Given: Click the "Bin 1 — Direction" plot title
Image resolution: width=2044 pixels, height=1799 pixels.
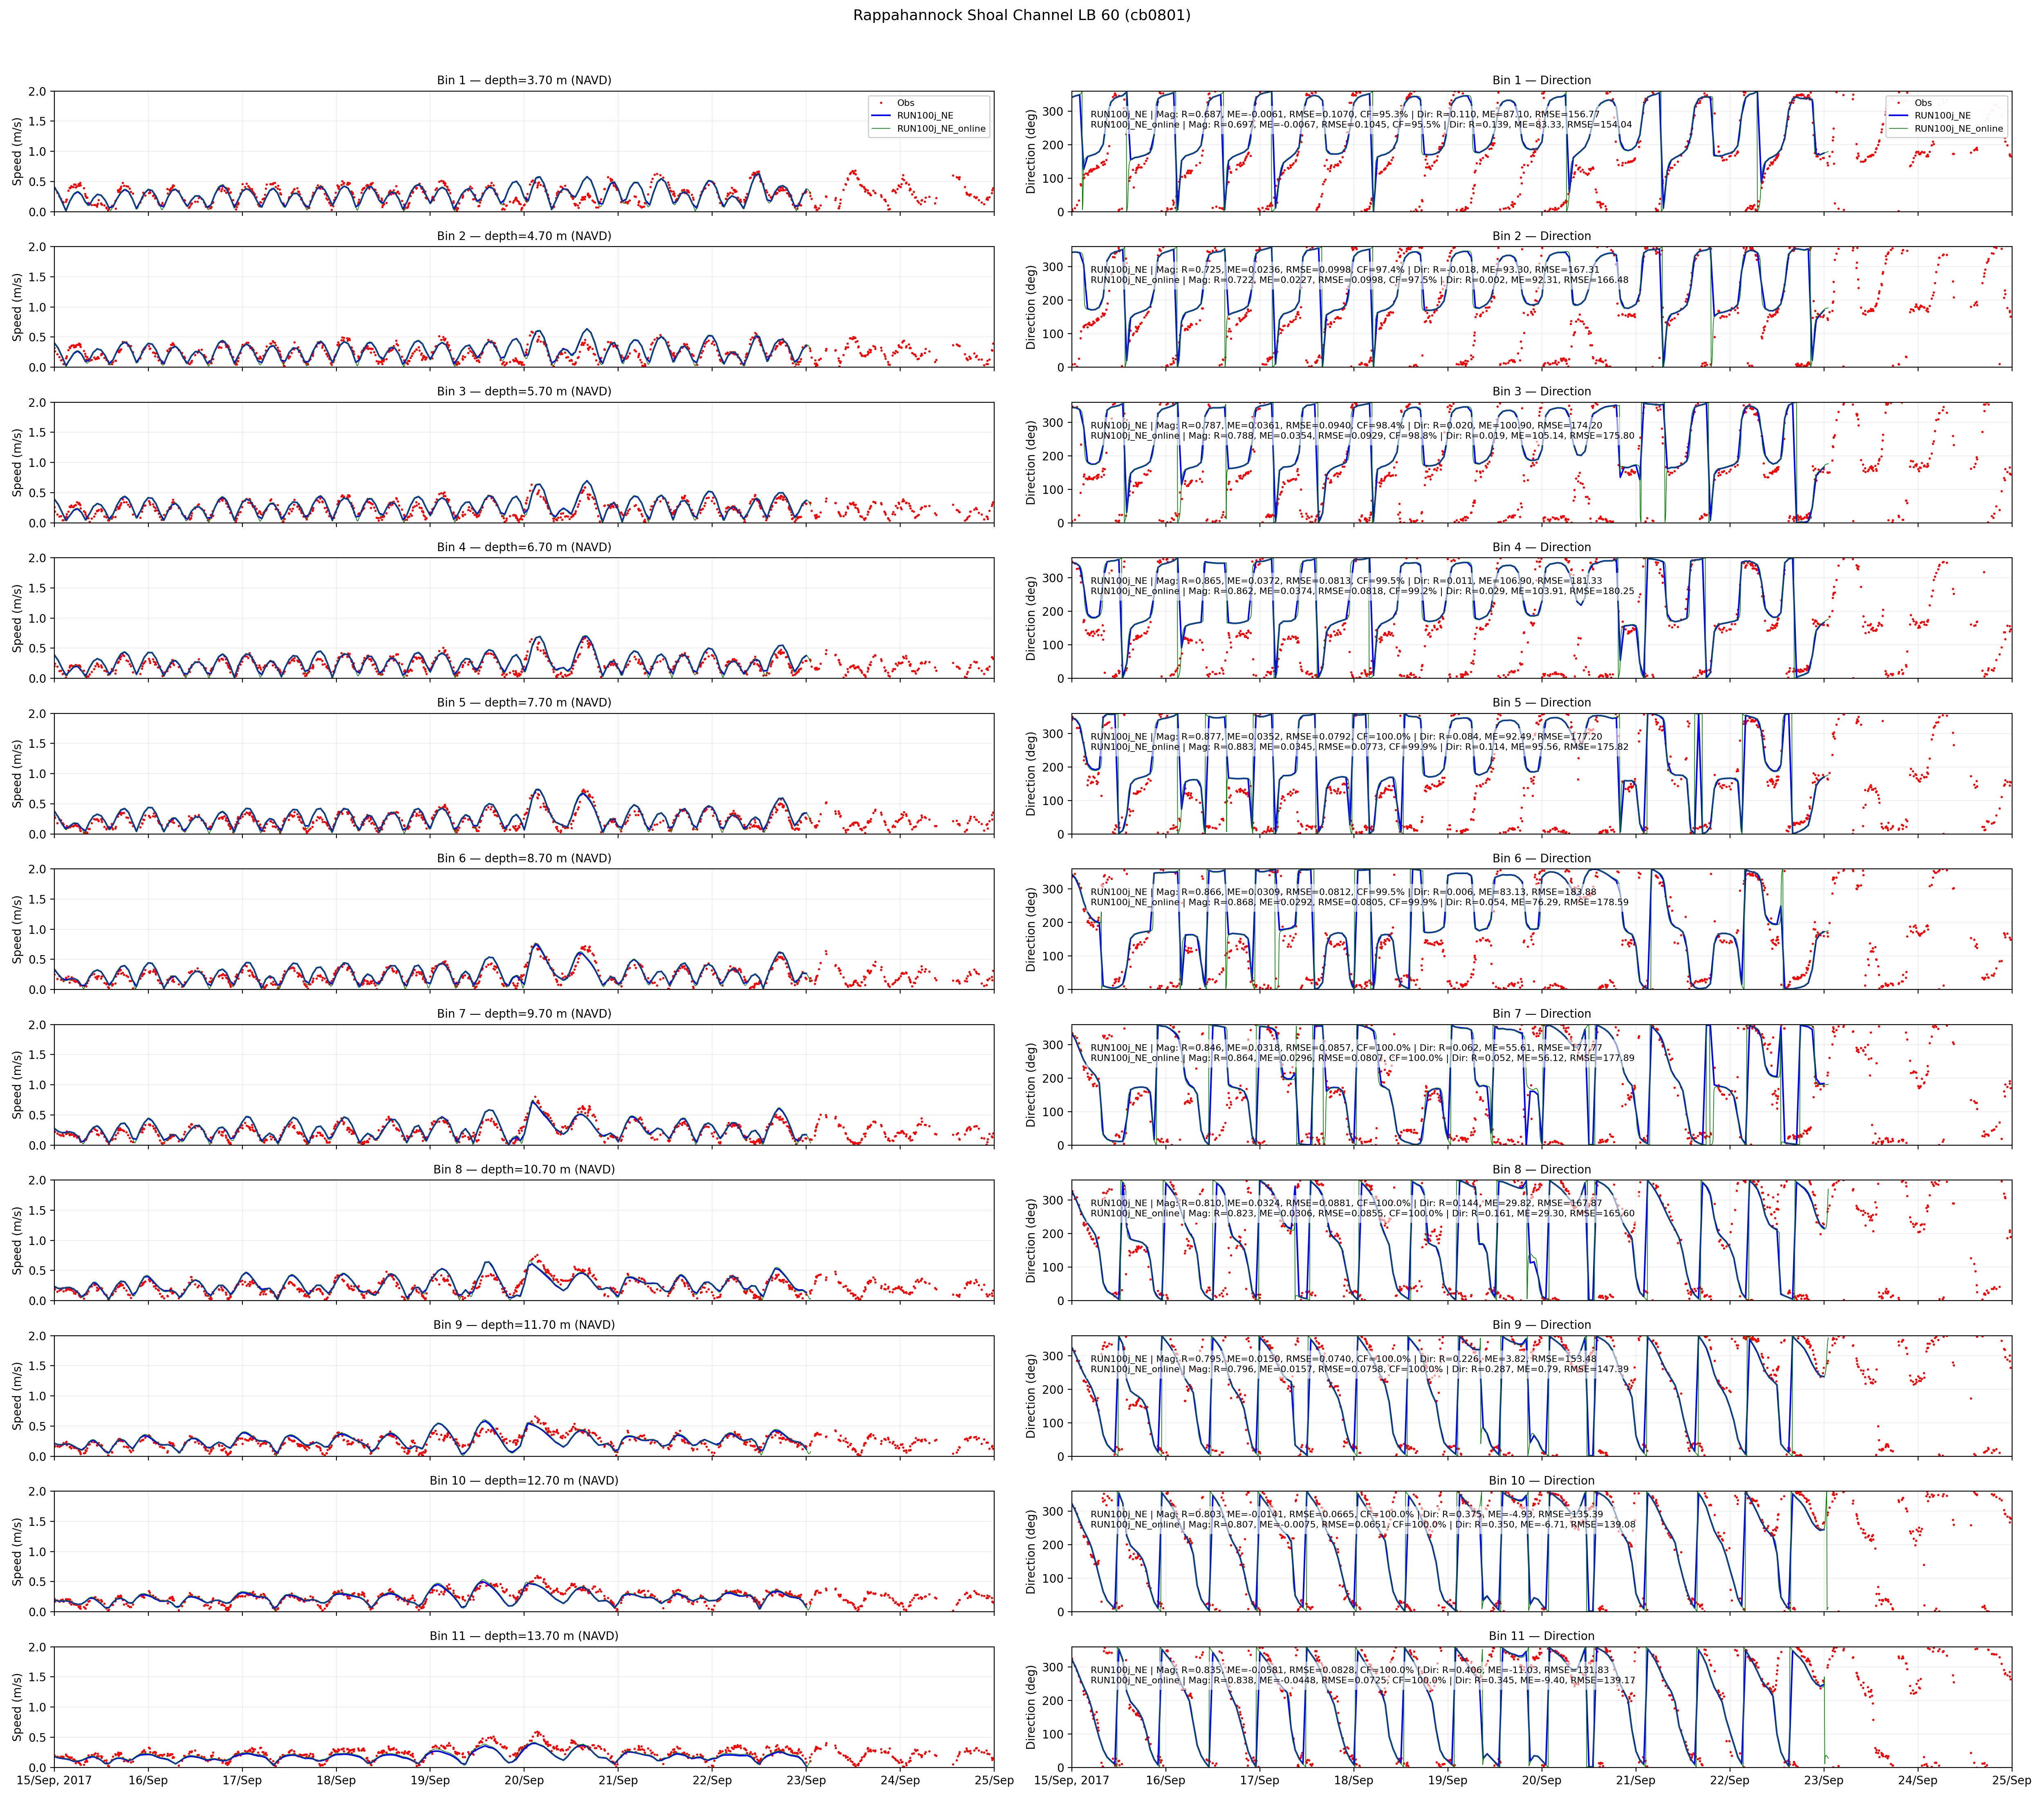Looking at the screenshot, I should point(1542,80).
